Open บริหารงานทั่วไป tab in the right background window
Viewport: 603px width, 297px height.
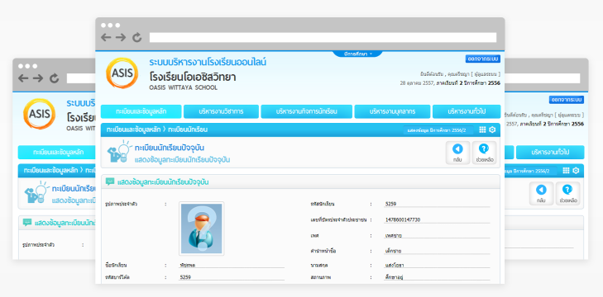tap(550, 153)
